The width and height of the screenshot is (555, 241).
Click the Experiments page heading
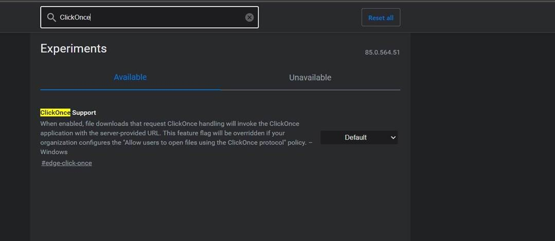pyautogui.click(x=73, y=48)
